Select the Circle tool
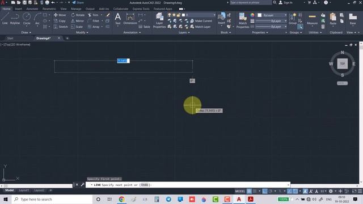Screen dimensions: 363x204 [27, 19]
